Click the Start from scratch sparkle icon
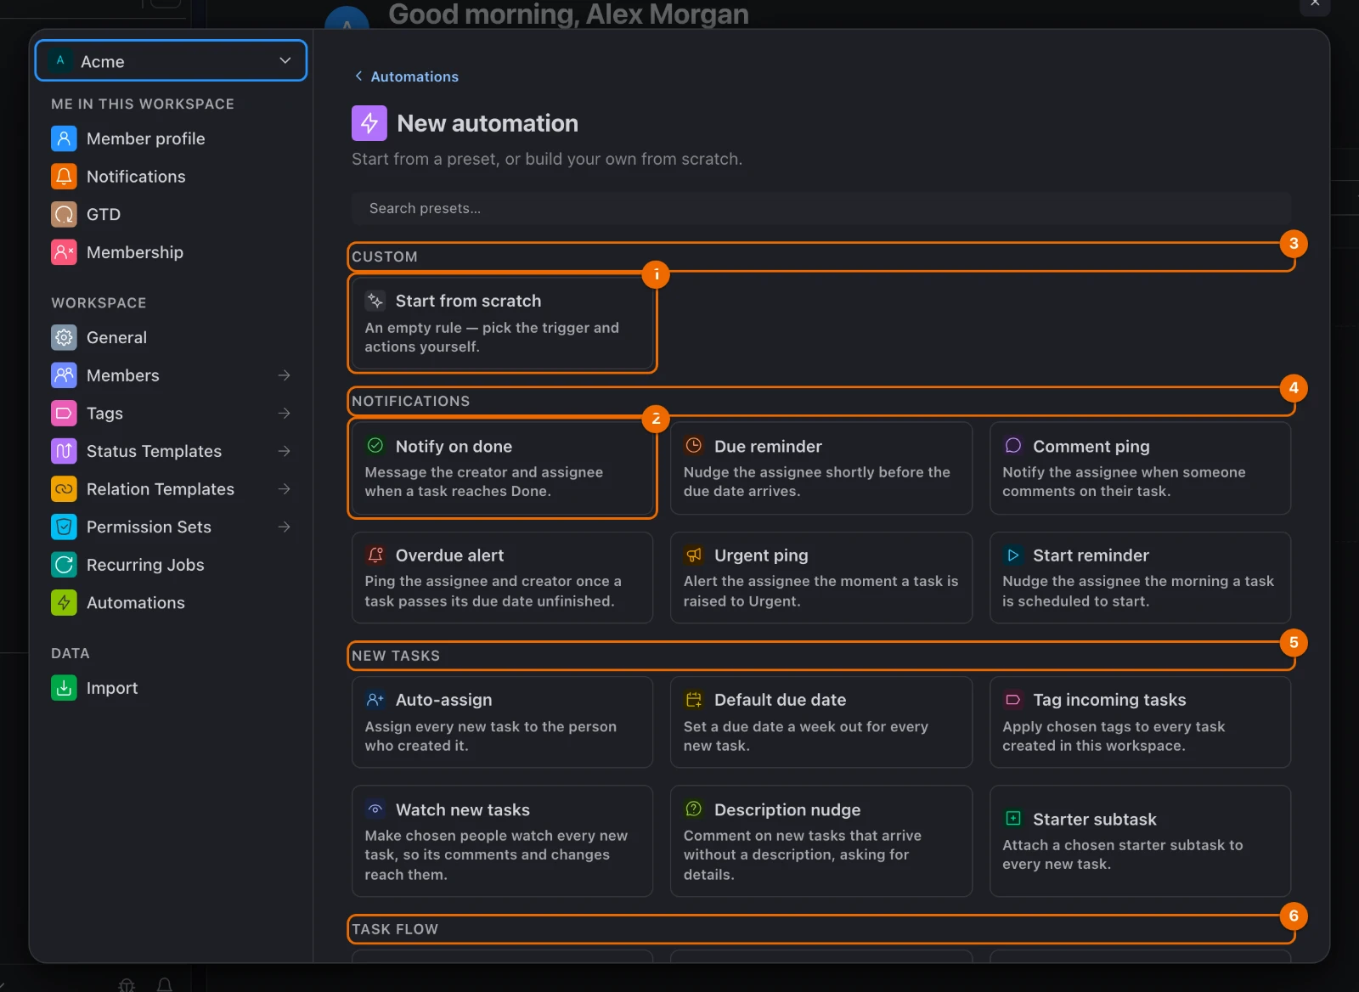1359x992 pixels. pyautogui.click(x=375, y=301)
